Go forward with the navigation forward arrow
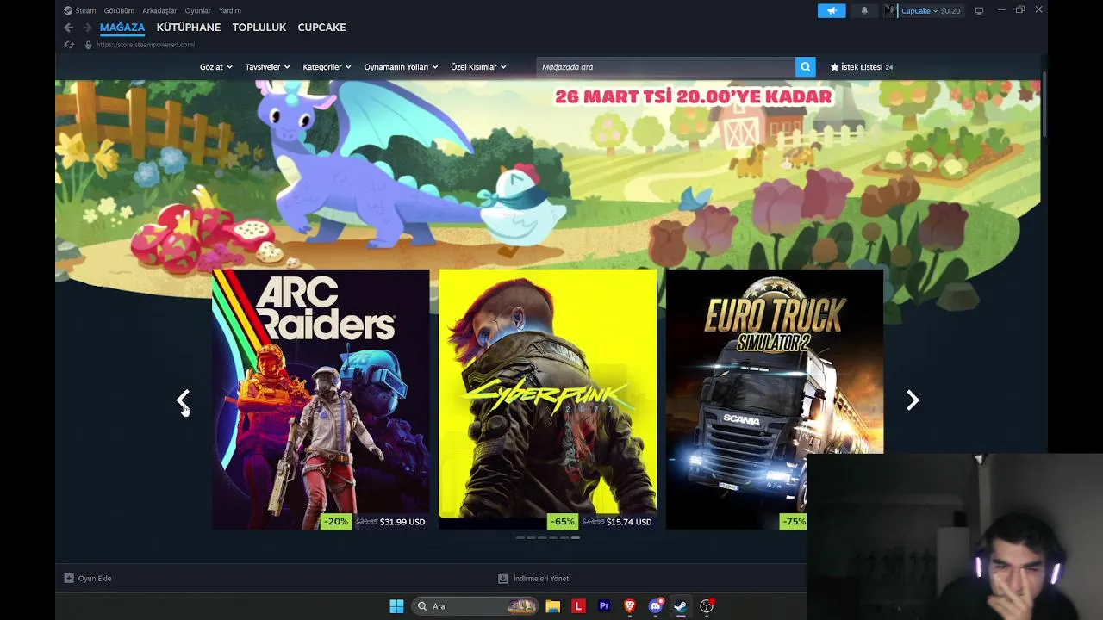The width and height of the screenshot is (1103, 620). [x=86, y=28]
